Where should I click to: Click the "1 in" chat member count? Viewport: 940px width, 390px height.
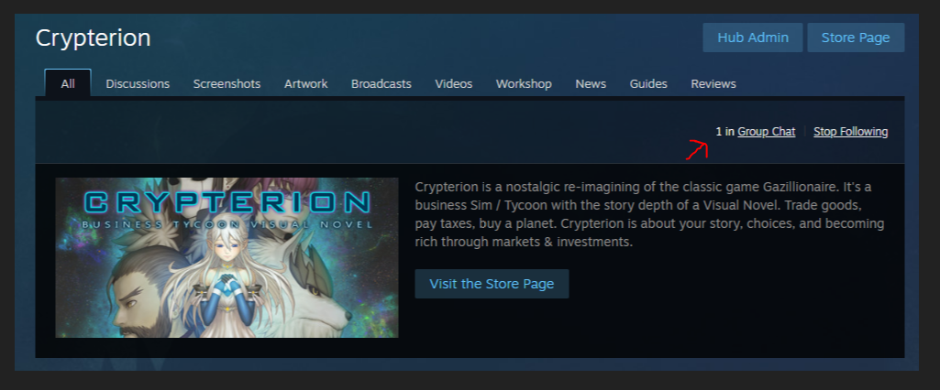pos(725,132)
